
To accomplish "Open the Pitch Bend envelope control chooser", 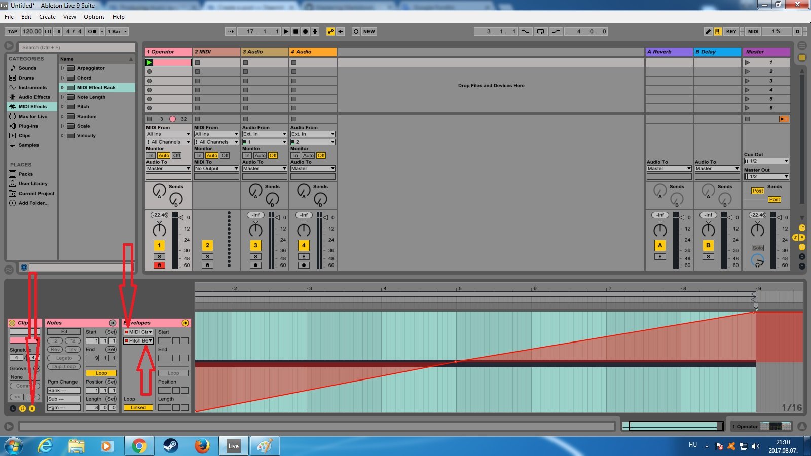I will click(138, 341).
